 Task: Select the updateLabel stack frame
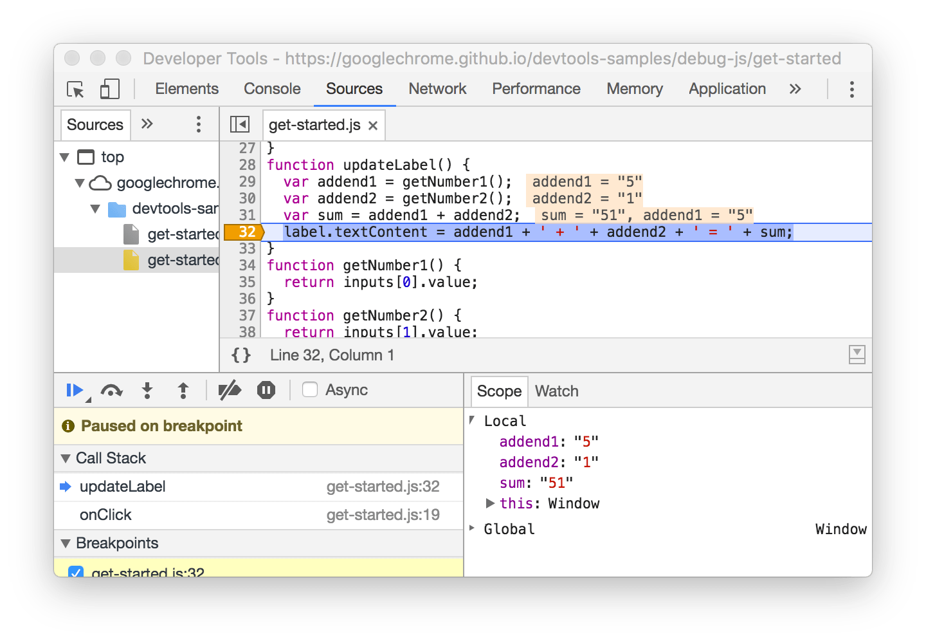coord(123,487)
